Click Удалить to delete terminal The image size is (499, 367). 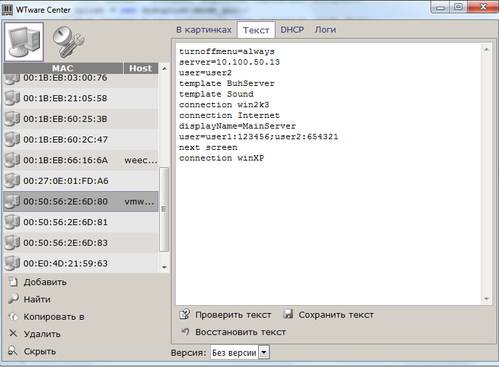click(43, 334)
